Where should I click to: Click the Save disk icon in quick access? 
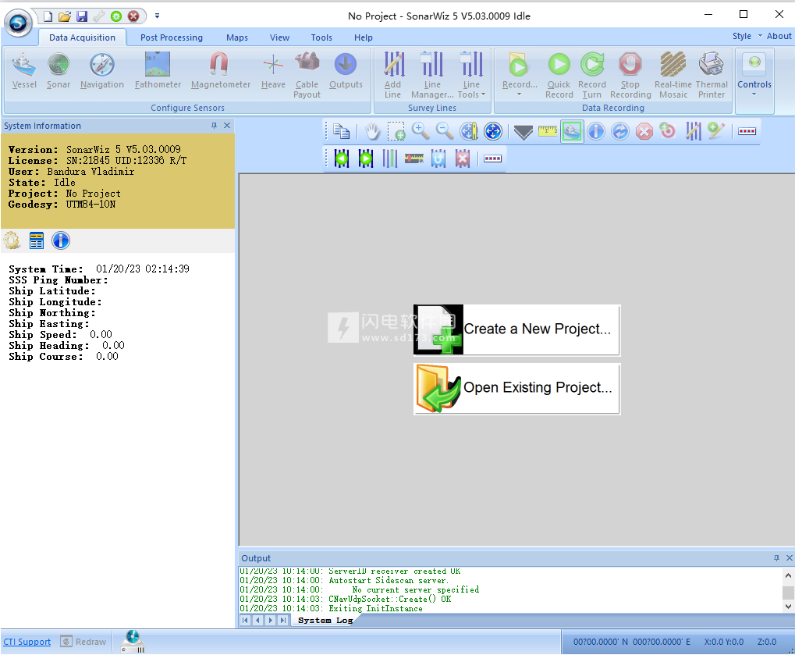click(82, 16)
